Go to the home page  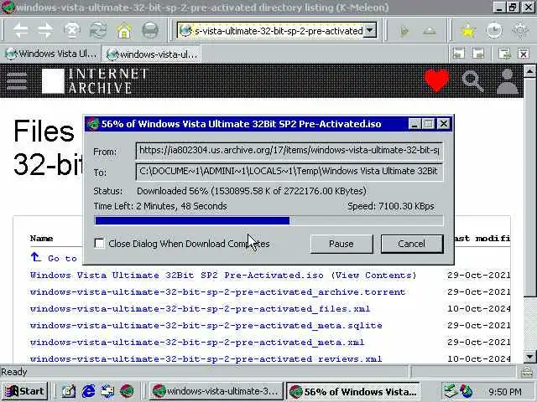click(x=124, y=31)
